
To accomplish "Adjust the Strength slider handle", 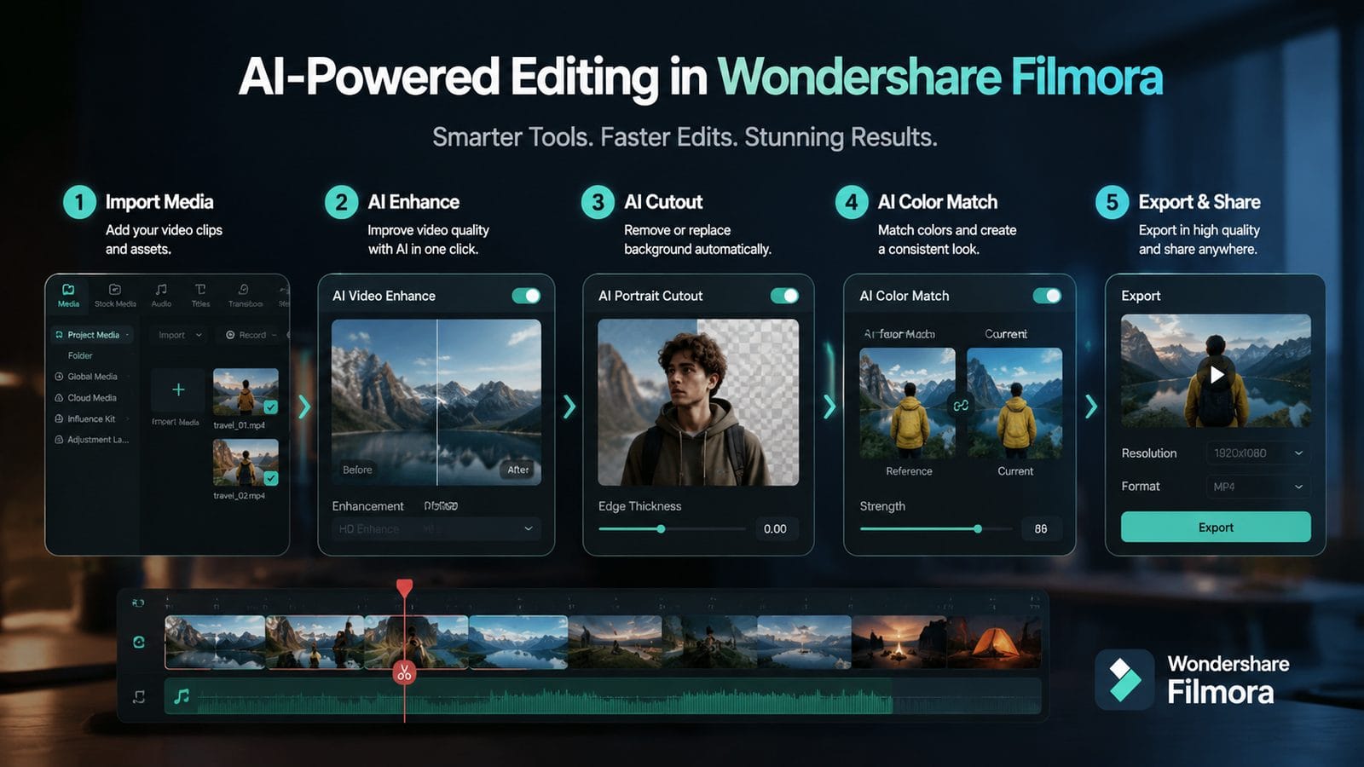I will [x=978, y=529].
